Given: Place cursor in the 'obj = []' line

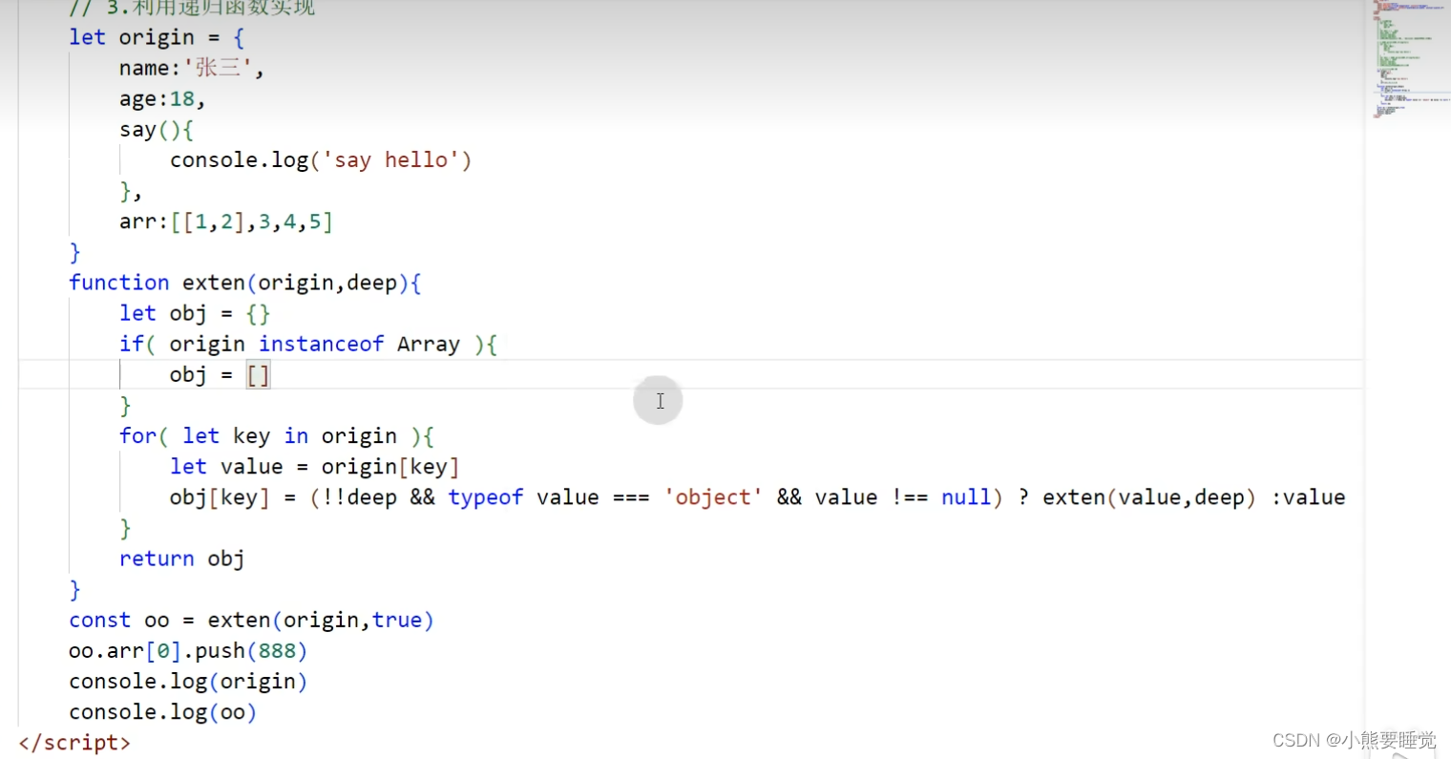Looking at the screenshot, I should tap(220, 374).
